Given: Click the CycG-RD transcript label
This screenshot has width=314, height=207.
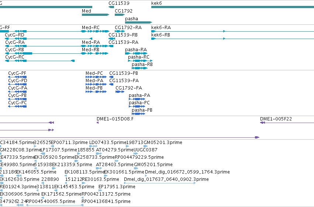Looking at the screenshot, I should click(15, 35).
